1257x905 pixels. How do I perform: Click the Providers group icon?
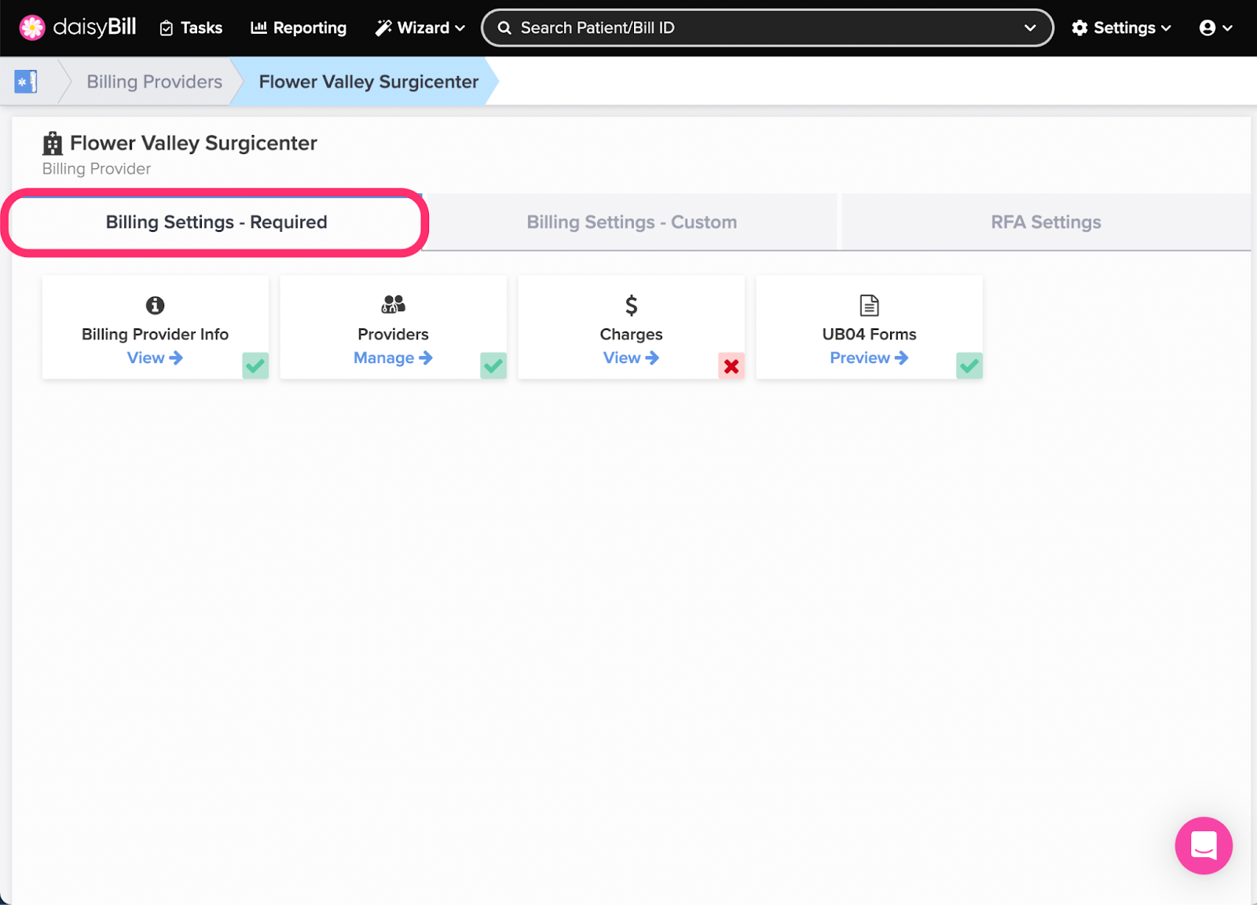pos(393,304)
